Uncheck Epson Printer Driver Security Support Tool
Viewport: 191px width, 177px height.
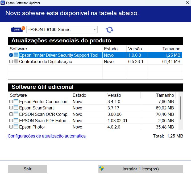click(x=11, y=55)
